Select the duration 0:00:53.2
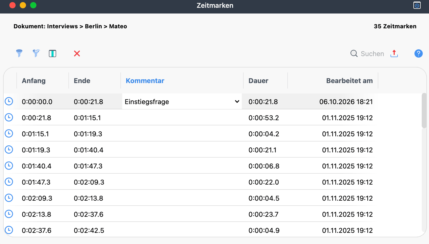Viewport: 429px width, 244px height. (264, 118)
